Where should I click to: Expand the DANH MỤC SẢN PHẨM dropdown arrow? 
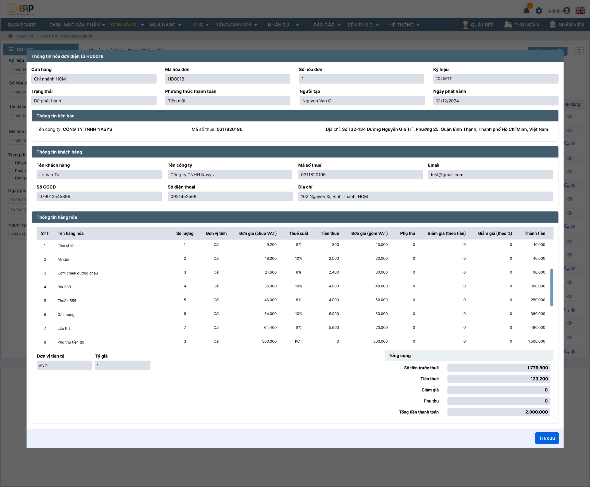click(x=103, y=25)
